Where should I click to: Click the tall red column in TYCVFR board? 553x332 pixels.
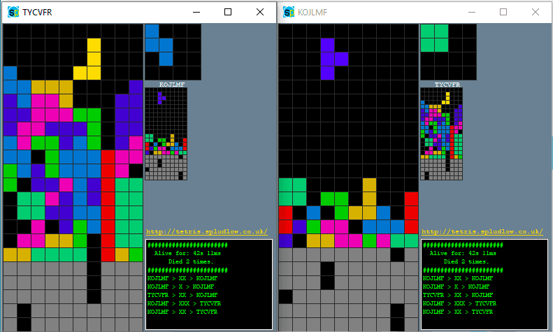click(x=108, y=205)
